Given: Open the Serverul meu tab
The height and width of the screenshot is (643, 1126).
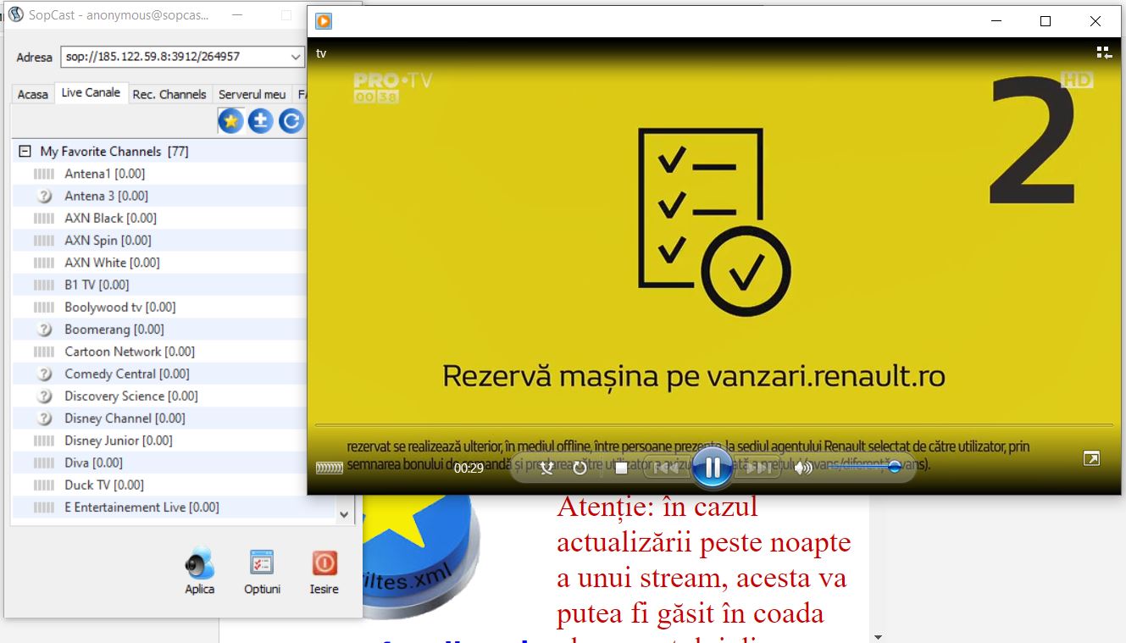Looking at the screenshot, I should click(252, 94).
